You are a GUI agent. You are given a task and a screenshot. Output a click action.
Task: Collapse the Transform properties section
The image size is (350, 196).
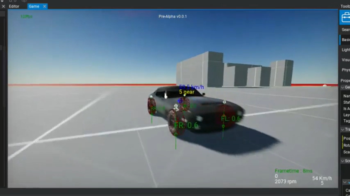tap(343, 129)
